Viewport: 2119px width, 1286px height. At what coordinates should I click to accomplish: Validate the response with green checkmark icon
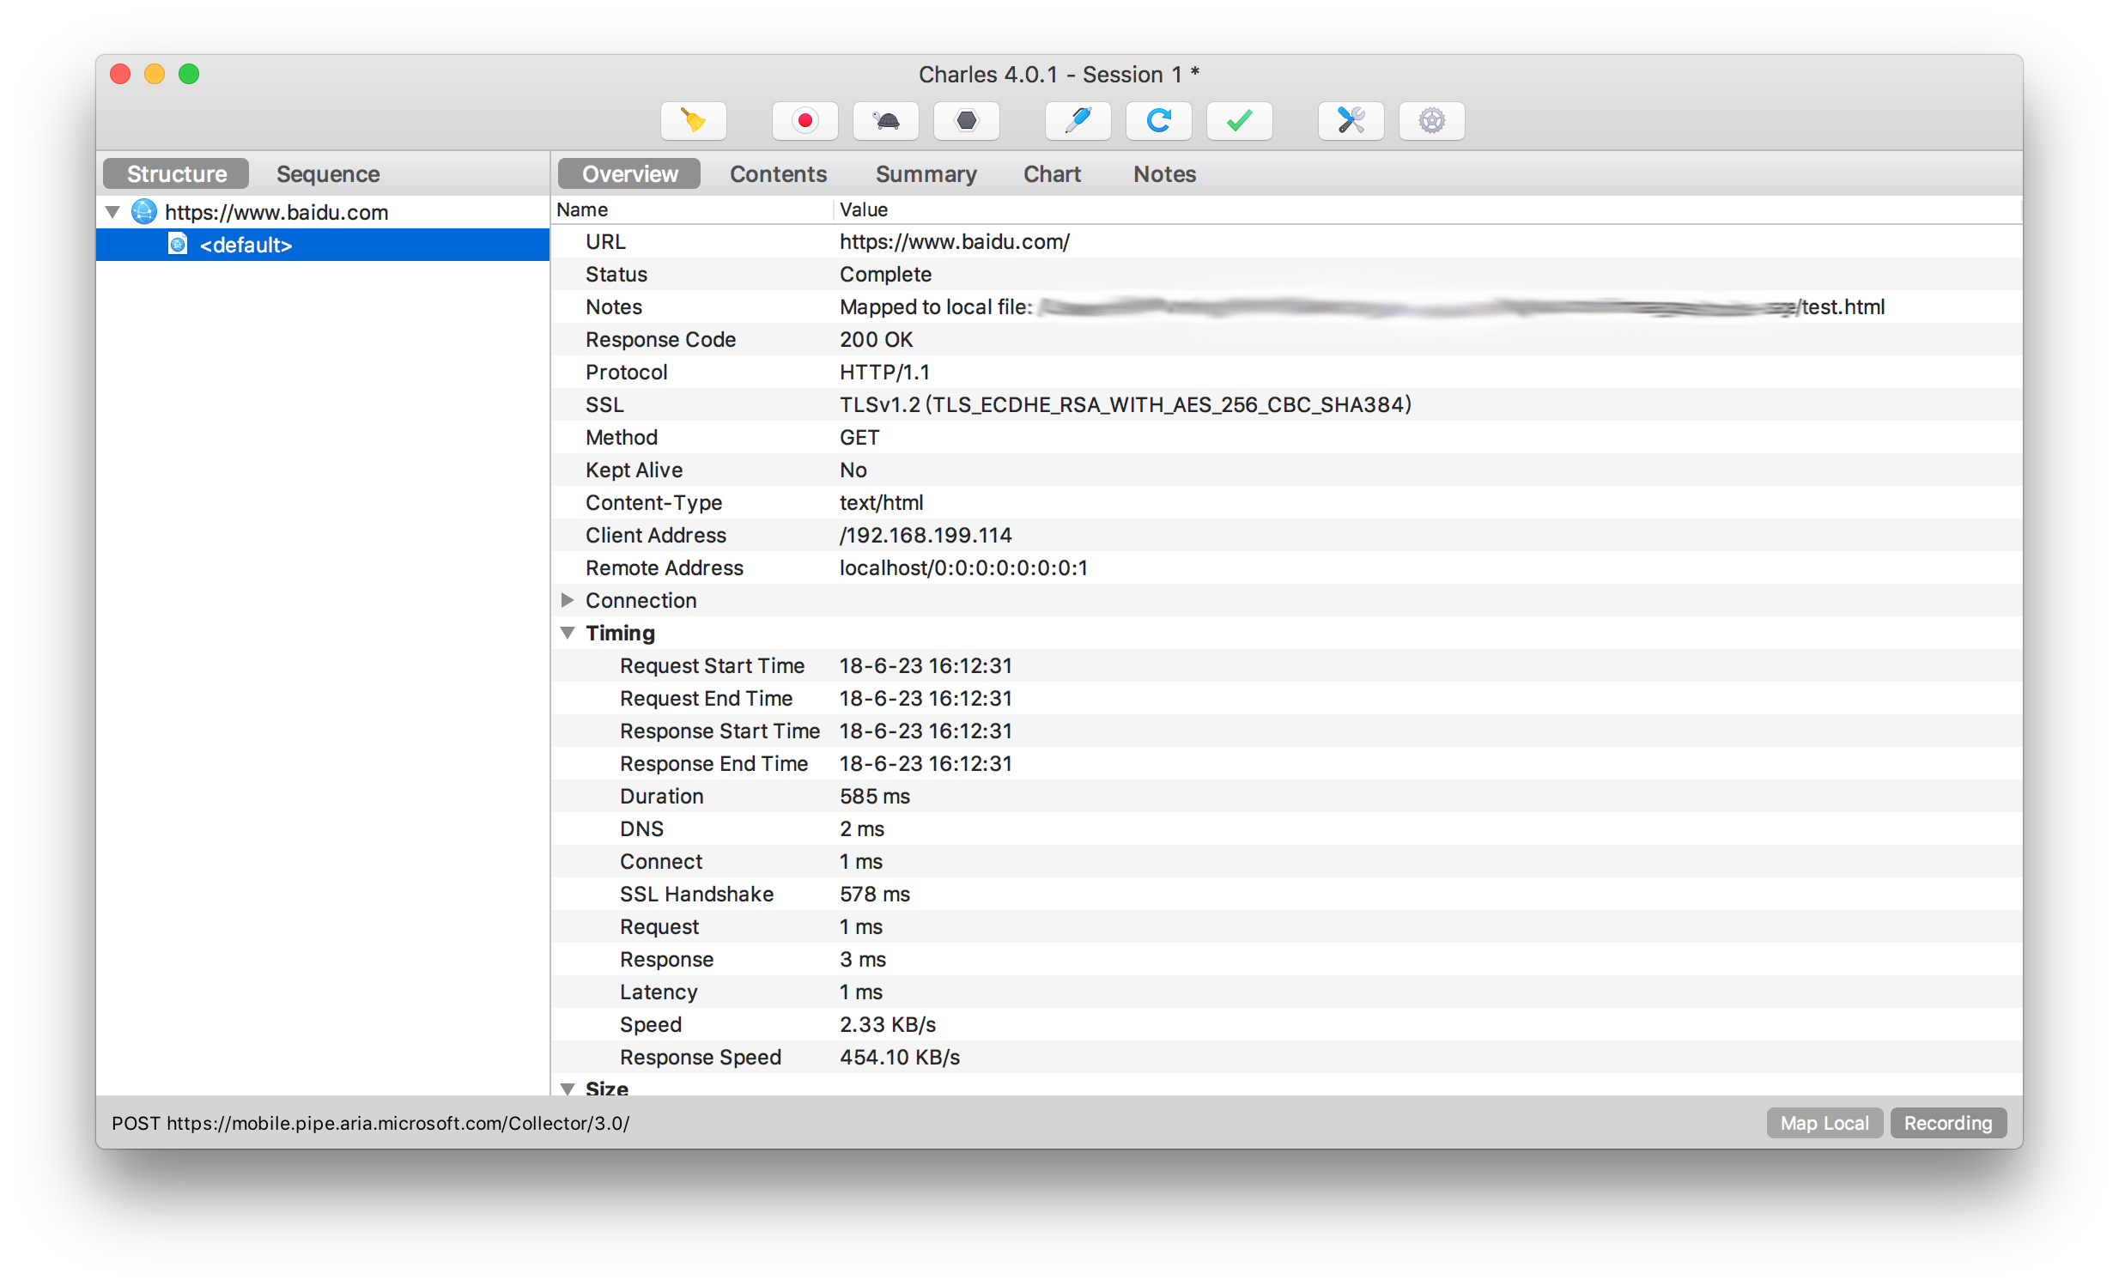click(1239, 120)
